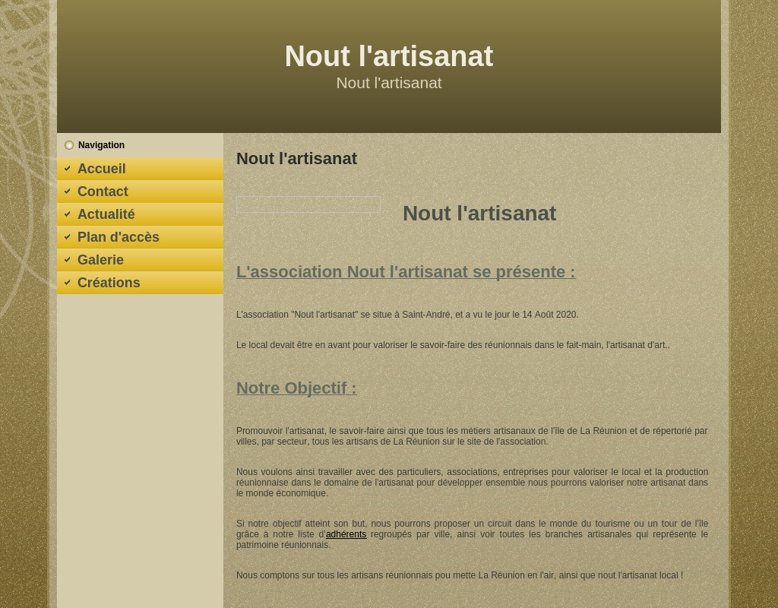The width and height of the screenshot is (778, 608).
Task: Open the Contact page
Action: click(140, 192)
